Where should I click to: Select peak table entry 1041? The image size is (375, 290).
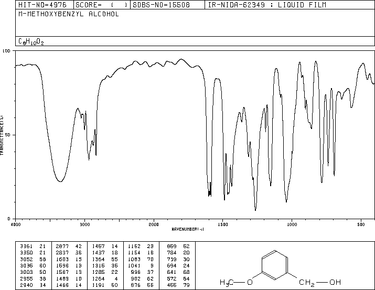[x=134, y=265]
